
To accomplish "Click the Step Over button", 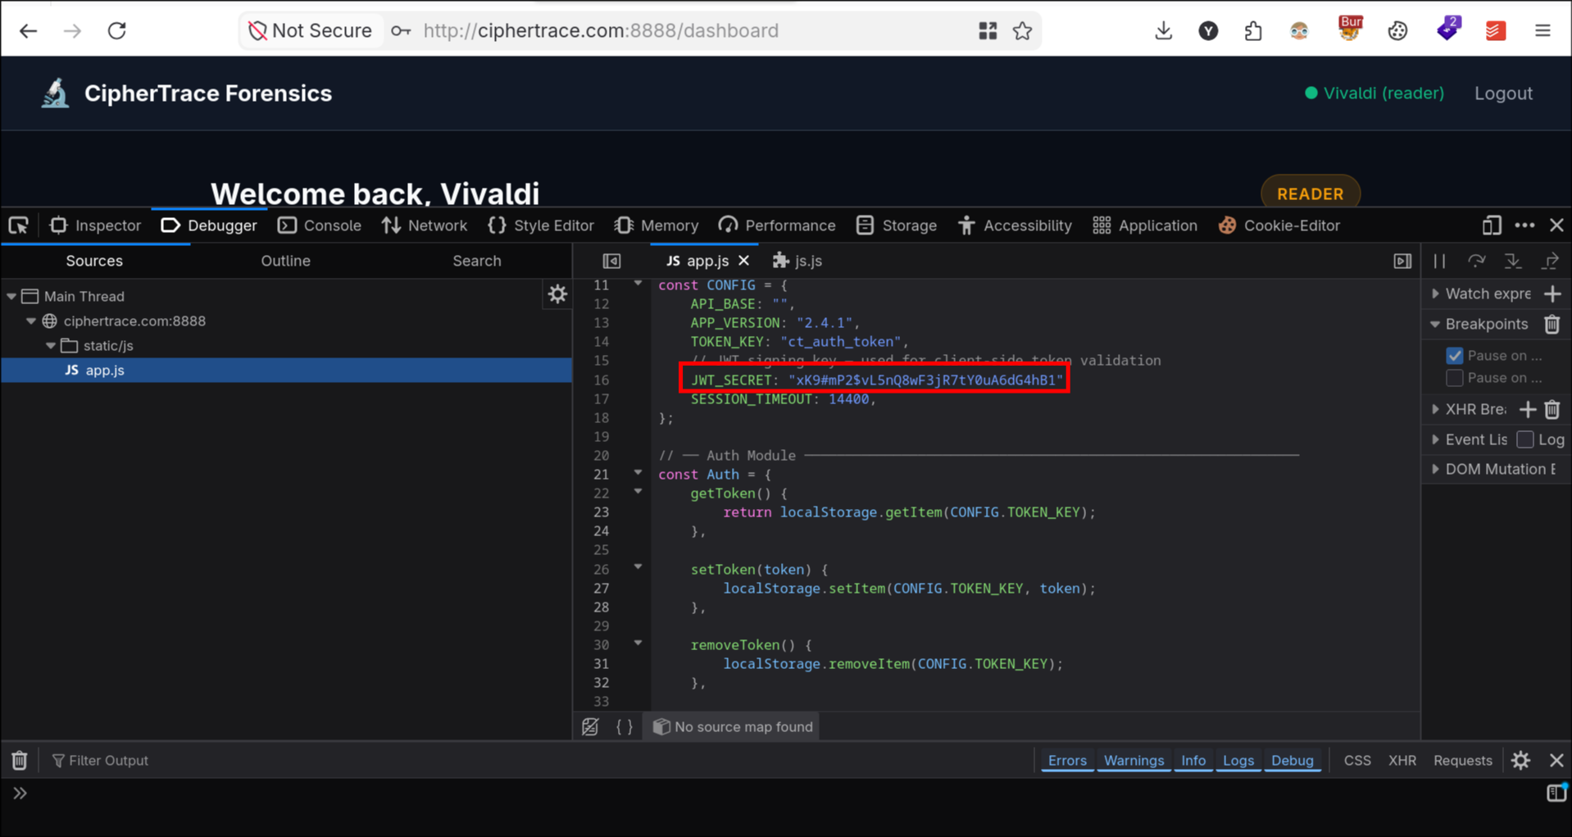I will click(x=1476, y=261).
